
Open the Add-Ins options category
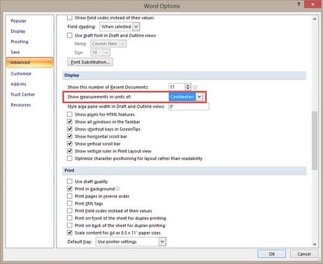(x=18, y=84)
